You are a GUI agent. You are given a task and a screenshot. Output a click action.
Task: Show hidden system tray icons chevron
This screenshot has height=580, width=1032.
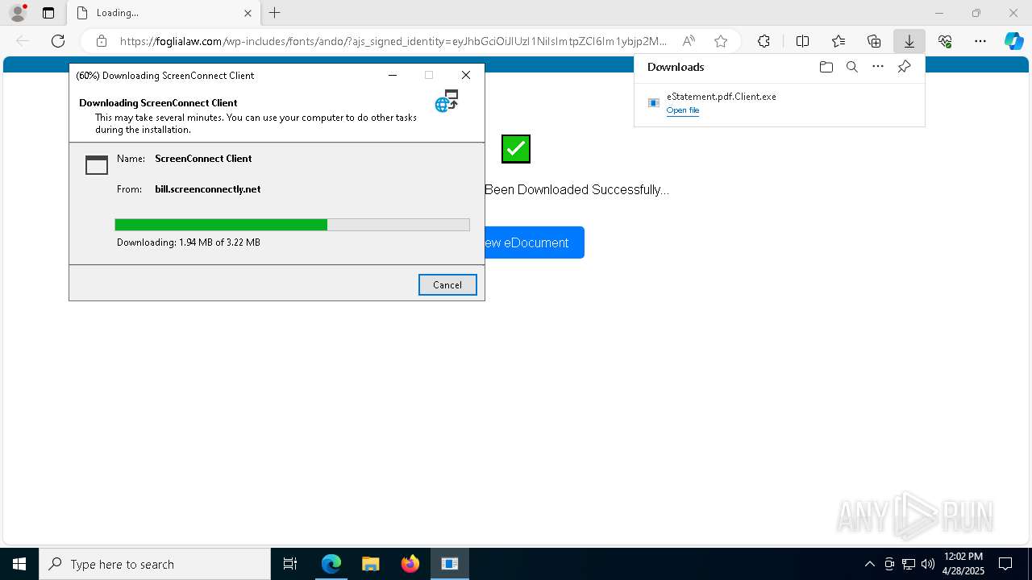[x=869, y=564]
